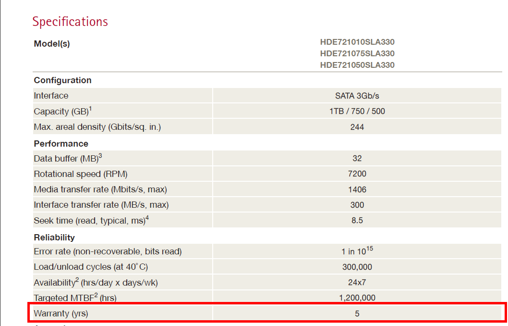The height and width of the screenshot is (326, 508).
Task: Click the 1406 transfer rate value
Action: pos(357,189)
